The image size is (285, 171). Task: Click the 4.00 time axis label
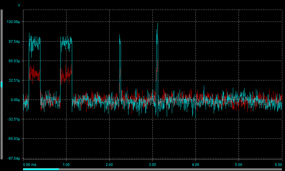(195, 165)
